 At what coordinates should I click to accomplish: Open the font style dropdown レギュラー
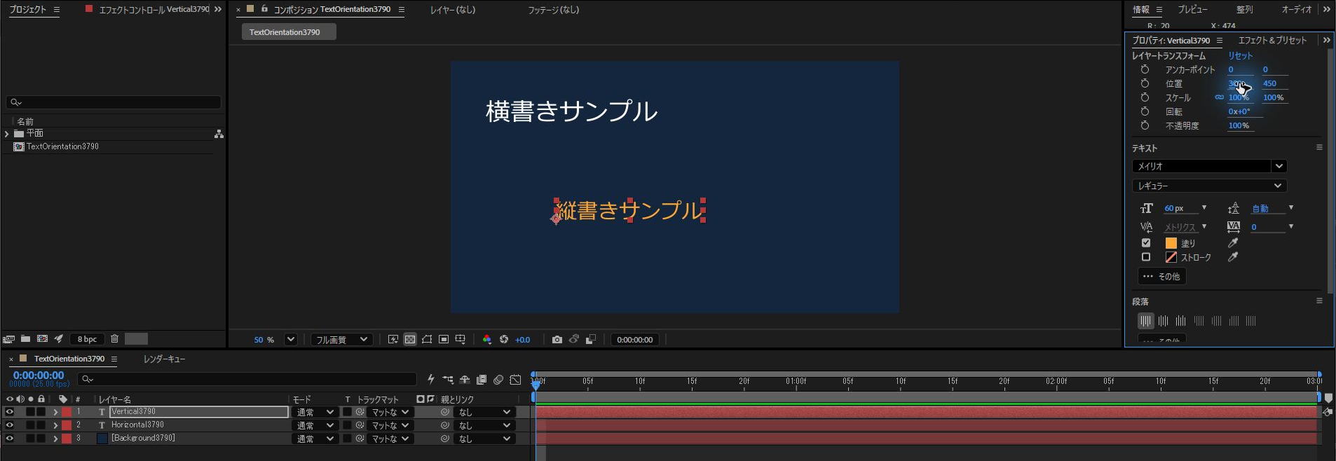(x=1210, y=186)
